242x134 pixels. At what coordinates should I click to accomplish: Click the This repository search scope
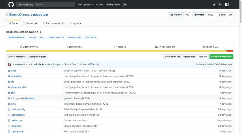(25, 5)
